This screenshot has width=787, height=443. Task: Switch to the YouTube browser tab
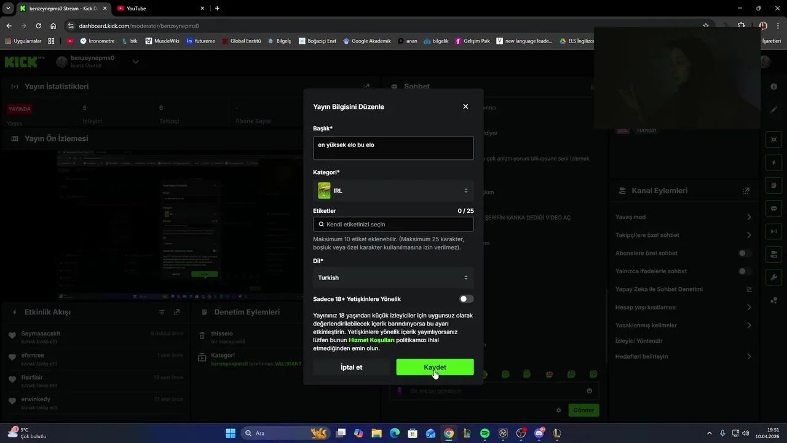tap(161, 9)
